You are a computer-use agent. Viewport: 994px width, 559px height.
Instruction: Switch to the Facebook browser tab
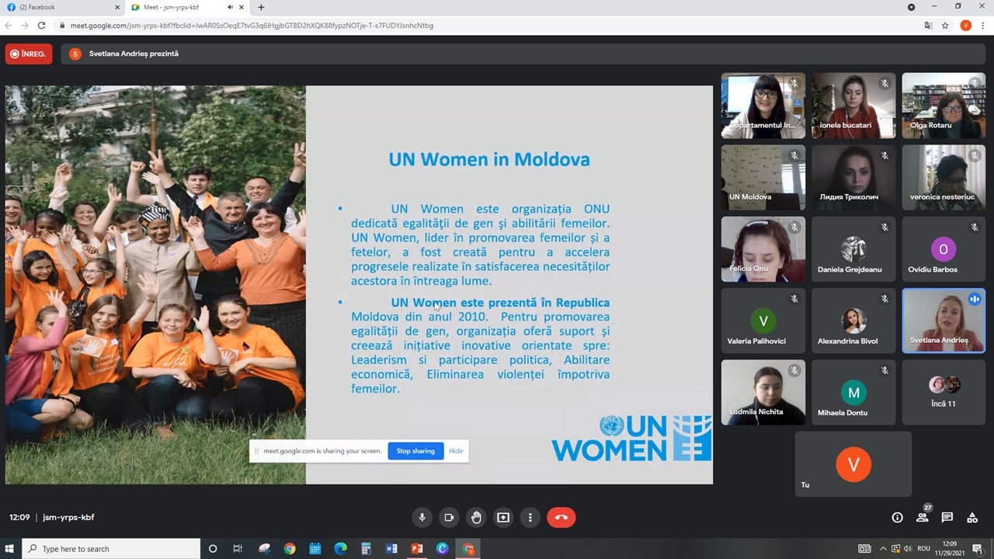[62, 7]
